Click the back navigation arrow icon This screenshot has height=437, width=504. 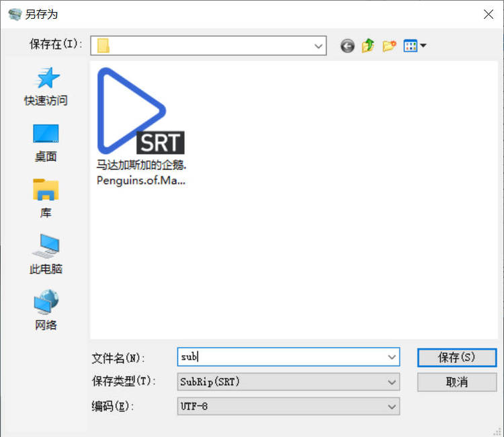point(347,46)
